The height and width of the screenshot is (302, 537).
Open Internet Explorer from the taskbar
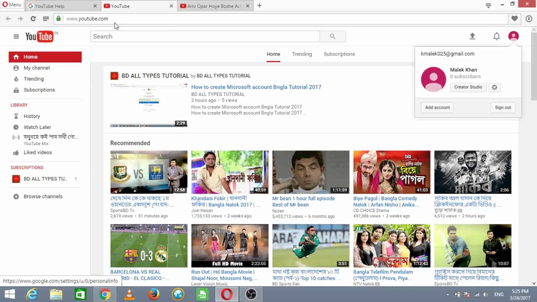[32, 294]
